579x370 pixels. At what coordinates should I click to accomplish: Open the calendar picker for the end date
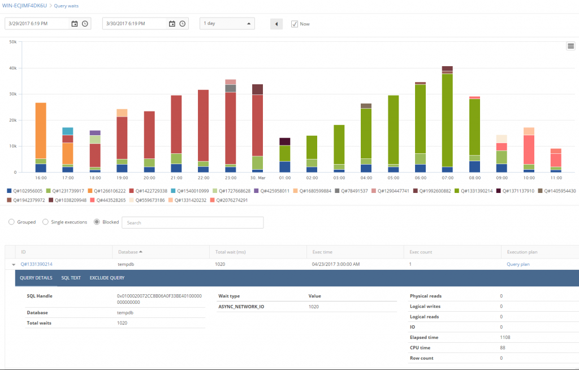click(x=173, y=23)
